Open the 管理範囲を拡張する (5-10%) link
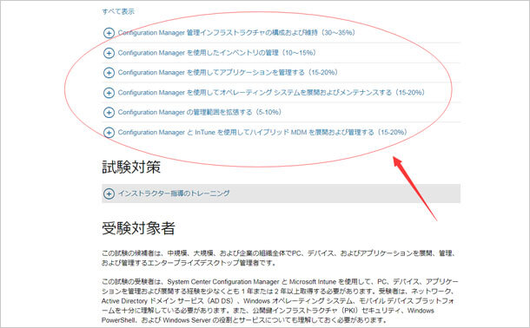The image size is (530, 328). coord(200,112)
